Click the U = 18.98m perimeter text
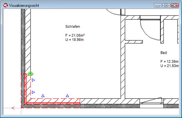182x118 pixels. 74,40
